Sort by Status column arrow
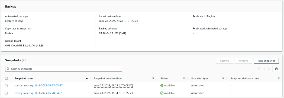The width and height of the screenshot is (284, 98). point(184,78)
